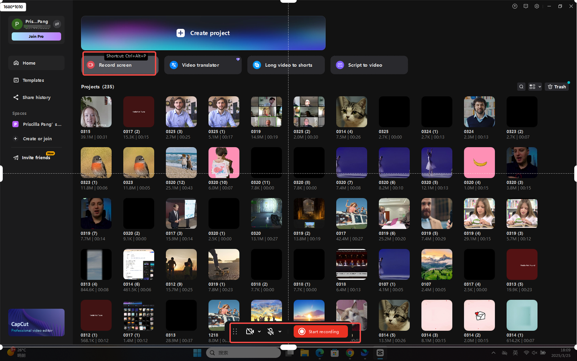The image size is (577, 361).
Task: Expand camera options in the recording bar
Action: pos(259,331)
